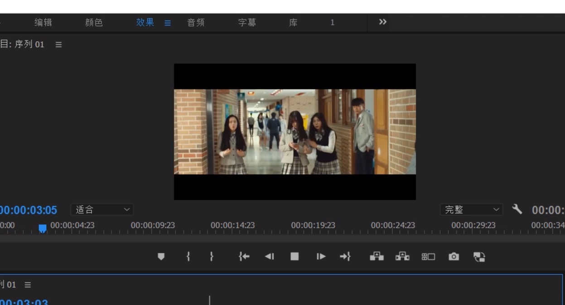Show more workspaces overflow chevrons
This screenshot has height=305, width=565.
(383, 22)
